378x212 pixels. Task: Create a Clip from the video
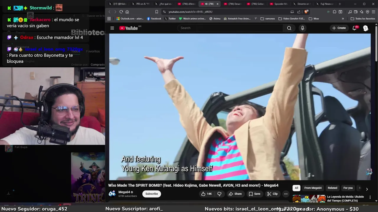coord(272,194)
